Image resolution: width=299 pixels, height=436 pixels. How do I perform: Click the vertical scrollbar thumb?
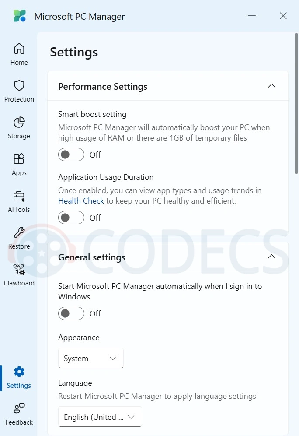point(296,103)
